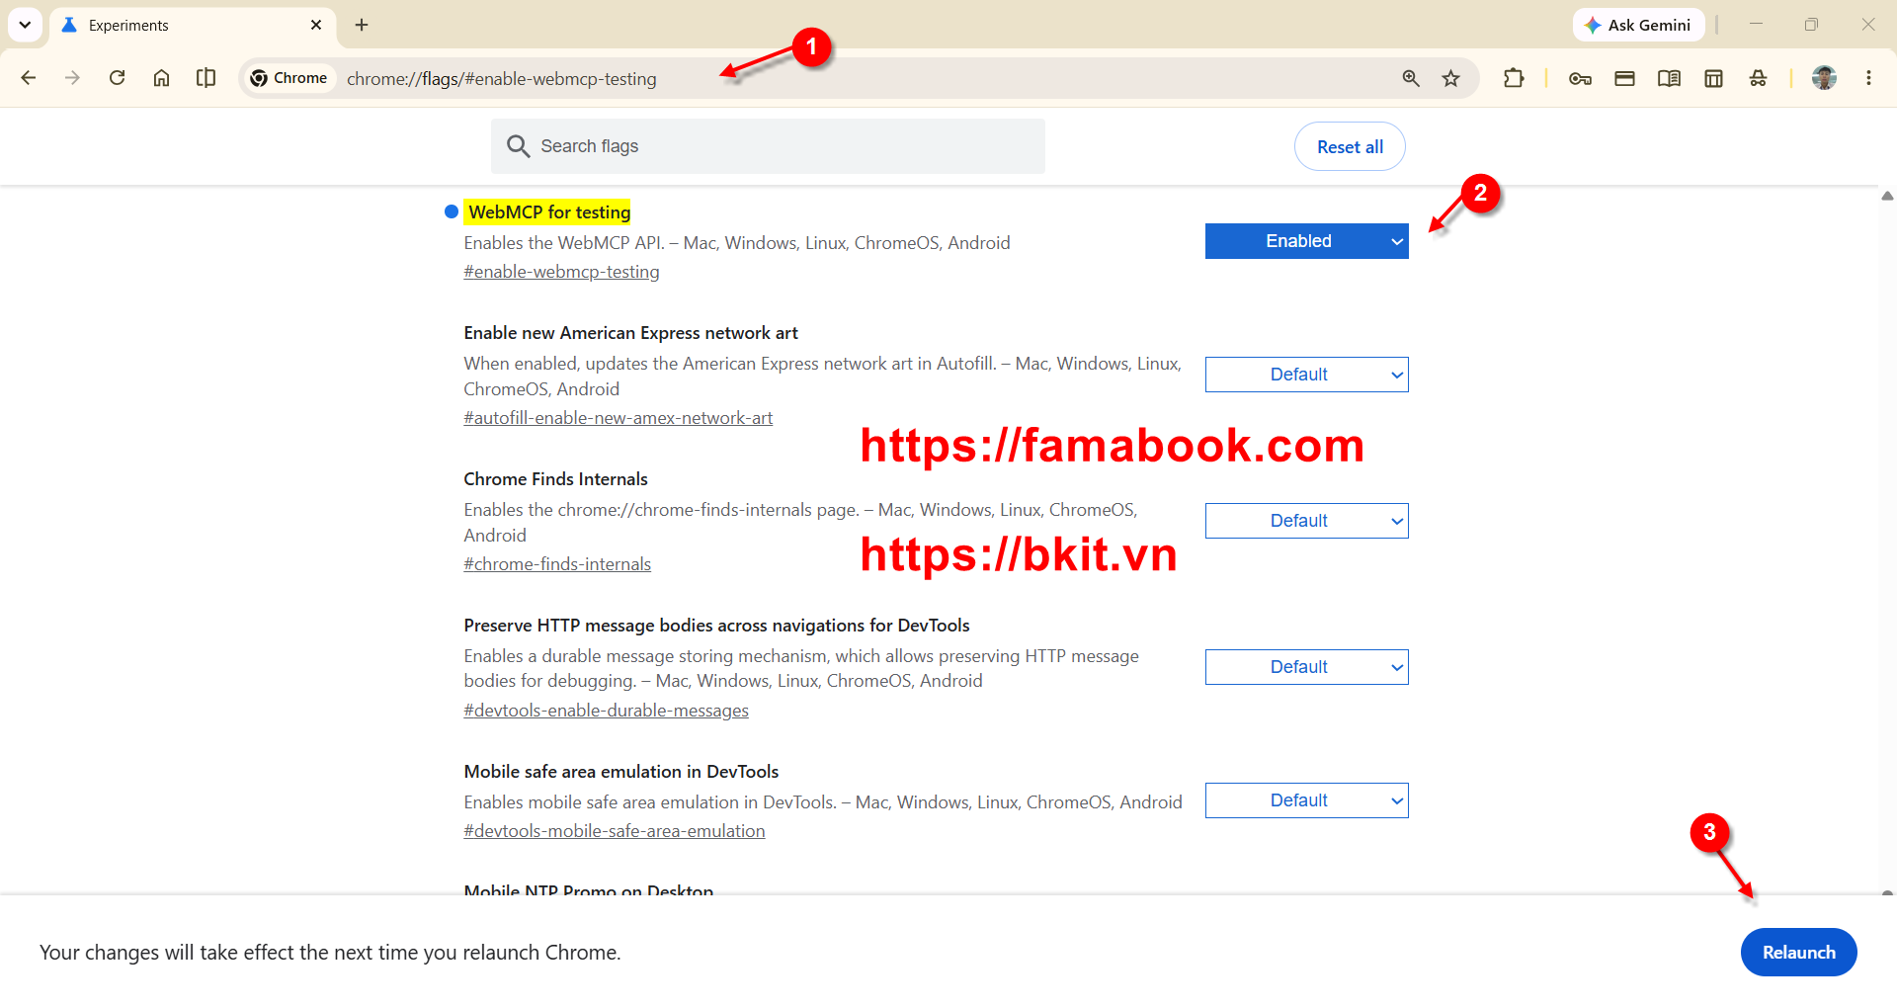Open the password manager key icon
Image resolution: width=1897 pixels, height=1008 pixels.
tap(1580, 78)
